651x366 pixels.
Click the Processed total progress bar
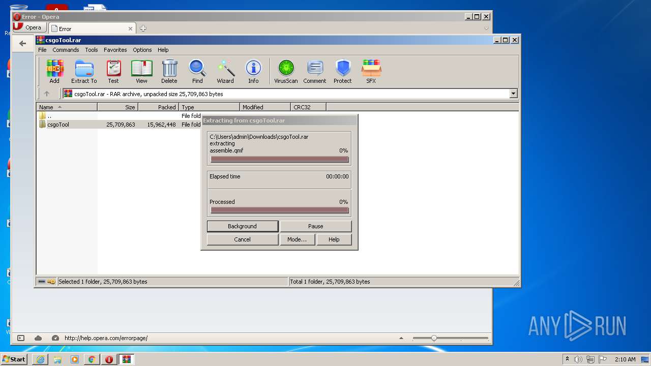[280, 210]
